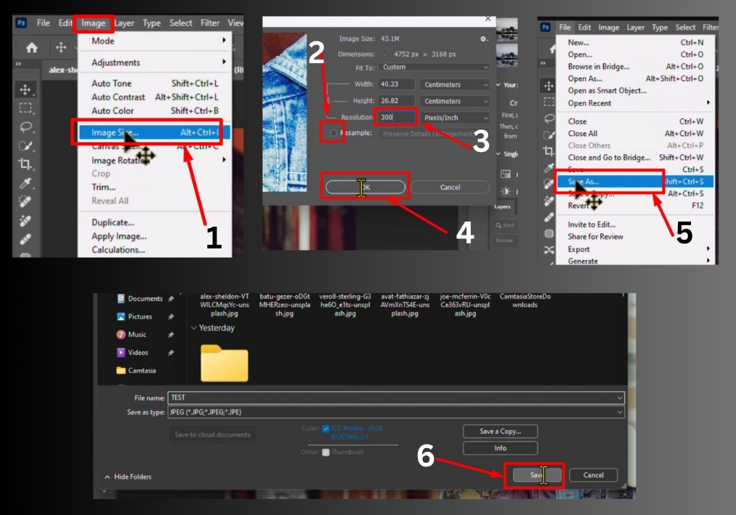The height and width of the screenshot is (515, 736).
Task: Collapse the Yesterday file group
Action: click(193, 328)
